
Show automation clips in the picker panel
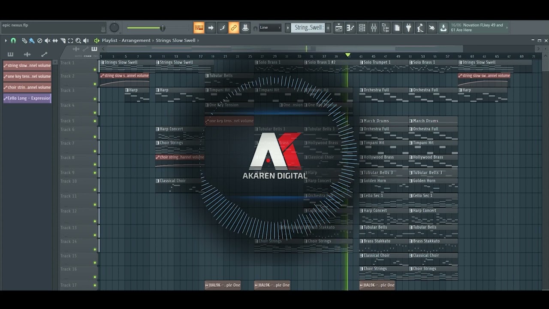point(44,55)
